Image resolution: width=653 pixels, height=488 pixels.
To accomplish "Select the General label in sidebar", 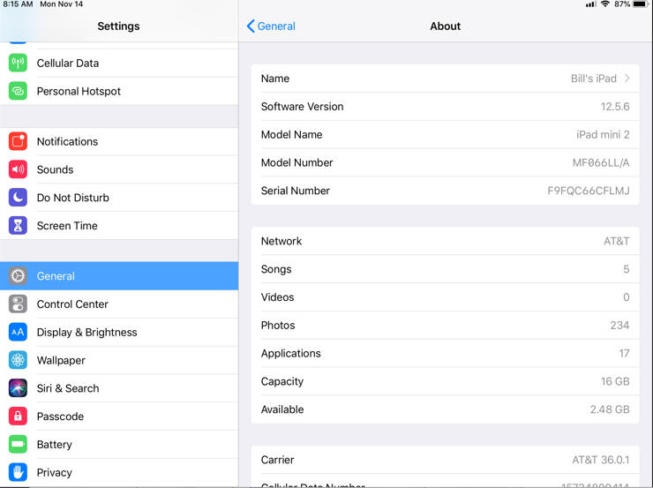I will pyautogui.click(x=56, y=276).
